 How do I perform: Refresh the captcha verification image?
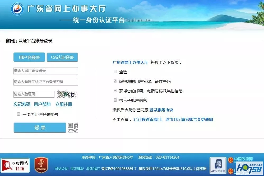(x=67, y=94)
